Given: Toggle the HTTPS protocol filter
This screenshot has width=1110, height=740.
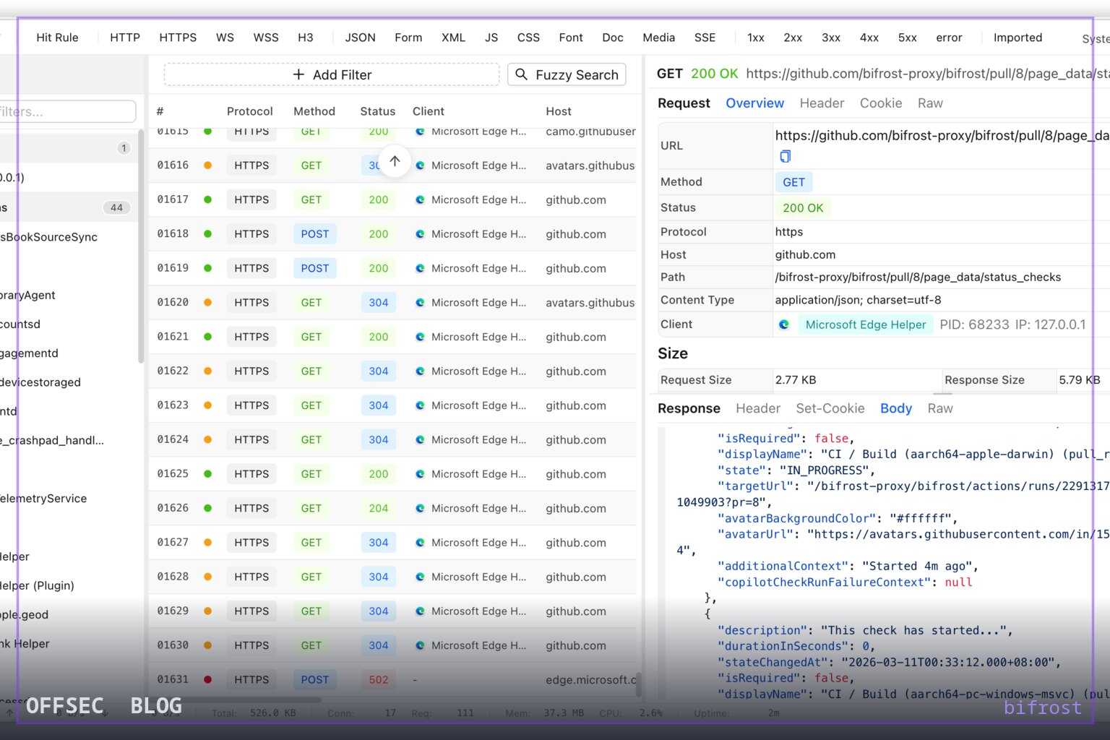Looking at the screenshot, I should click(178, 38).
